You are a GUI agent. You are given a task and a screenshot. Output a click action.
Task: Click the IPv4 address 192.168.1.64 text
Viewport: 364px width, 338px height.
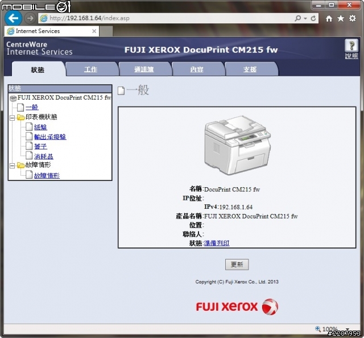tap(236, 207)
